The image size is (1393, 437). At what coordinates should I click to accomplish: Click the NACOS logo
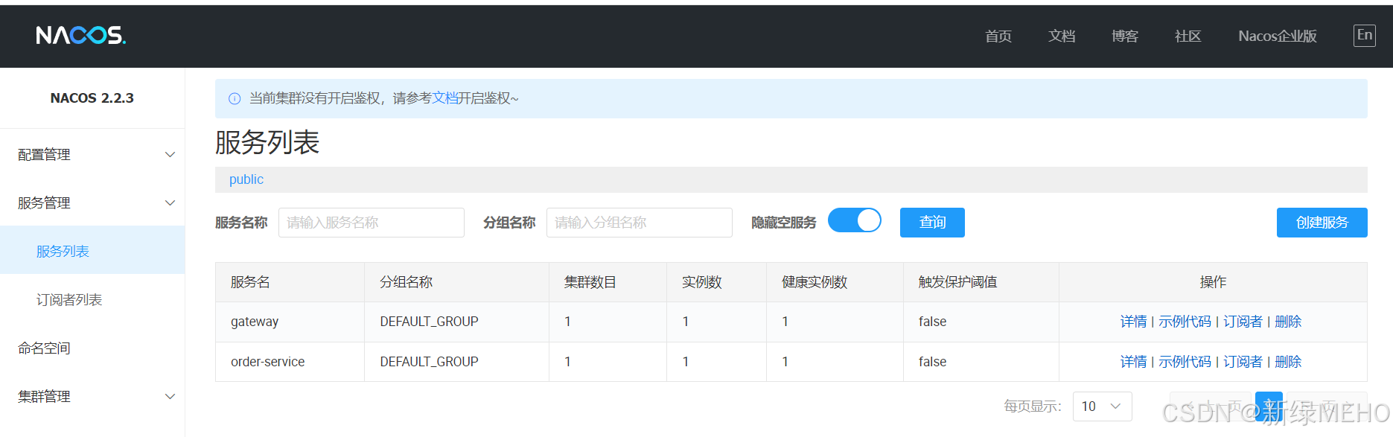tap(81, 35)
